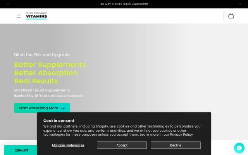Show next announcement with right arrow
This screenshot has width=248, height=155.
[x=240, y=4]
